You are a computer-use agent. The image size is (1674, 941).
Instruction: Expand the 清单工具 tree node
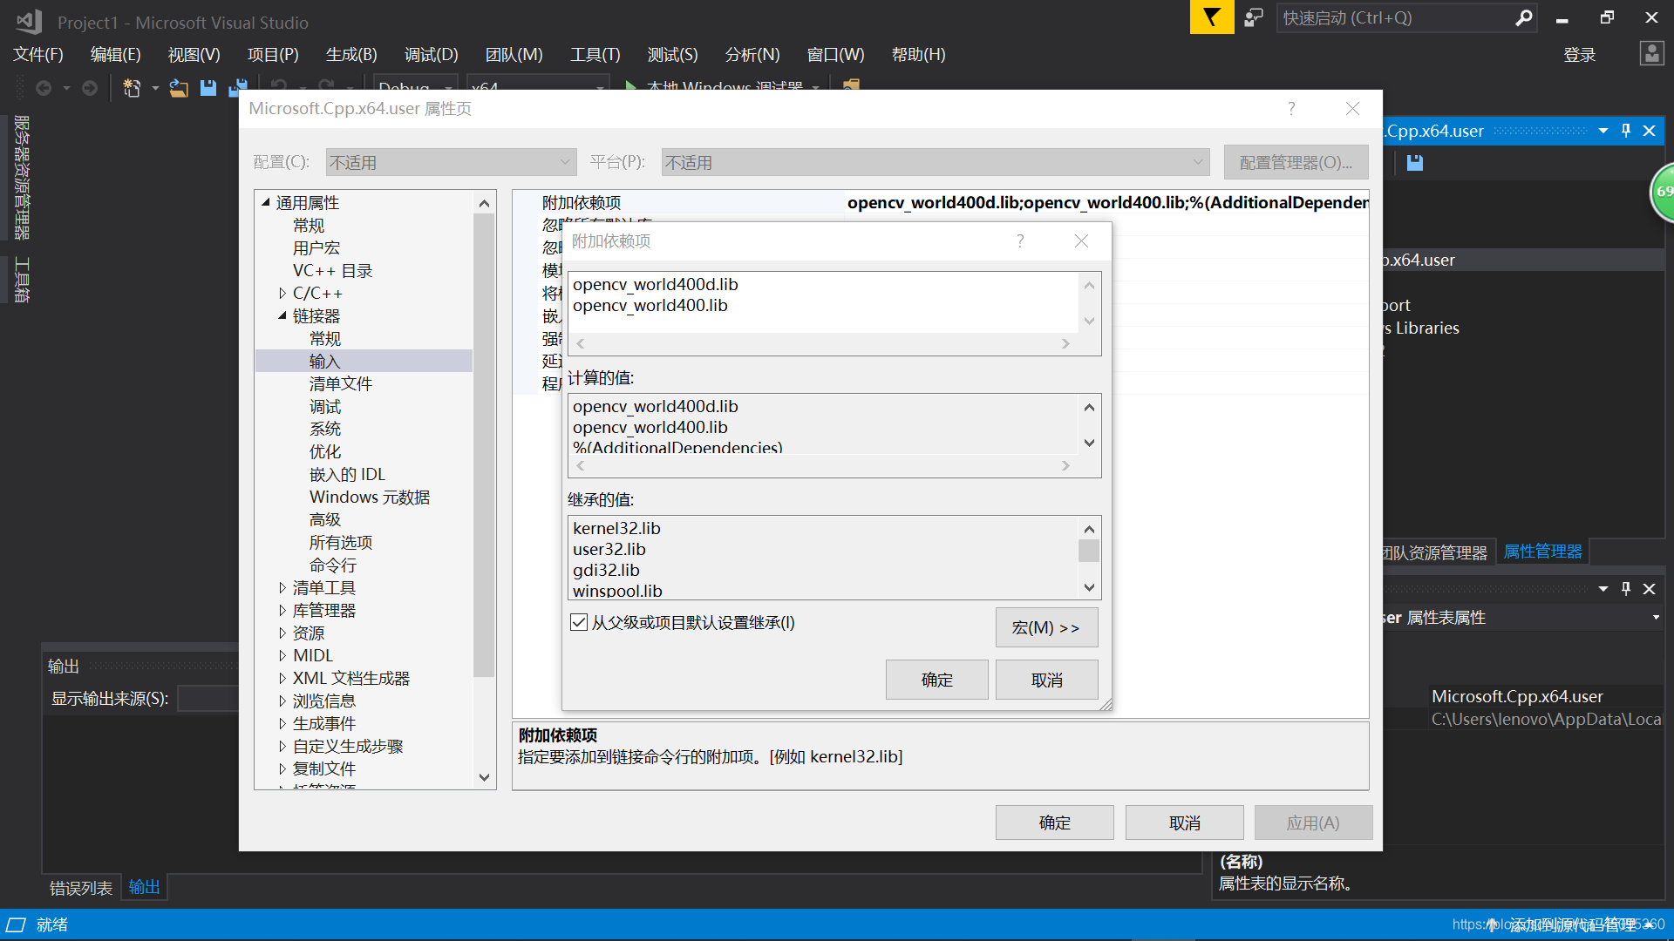282,587
